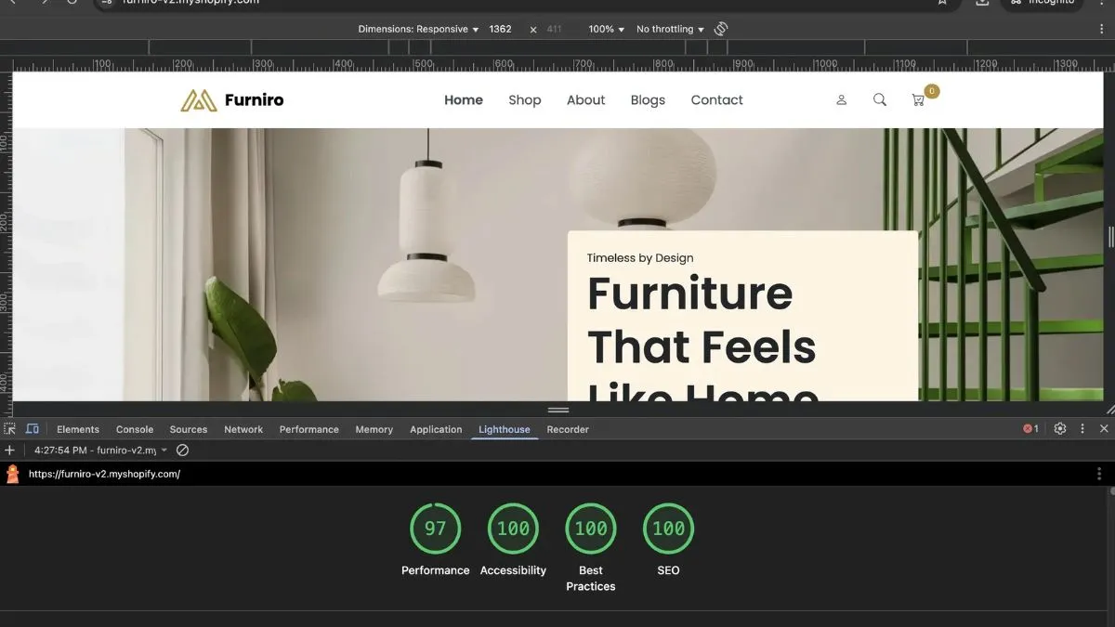Click the console error counter badge
Screen dimensions: 1115x627
(x=1030, y=428)
